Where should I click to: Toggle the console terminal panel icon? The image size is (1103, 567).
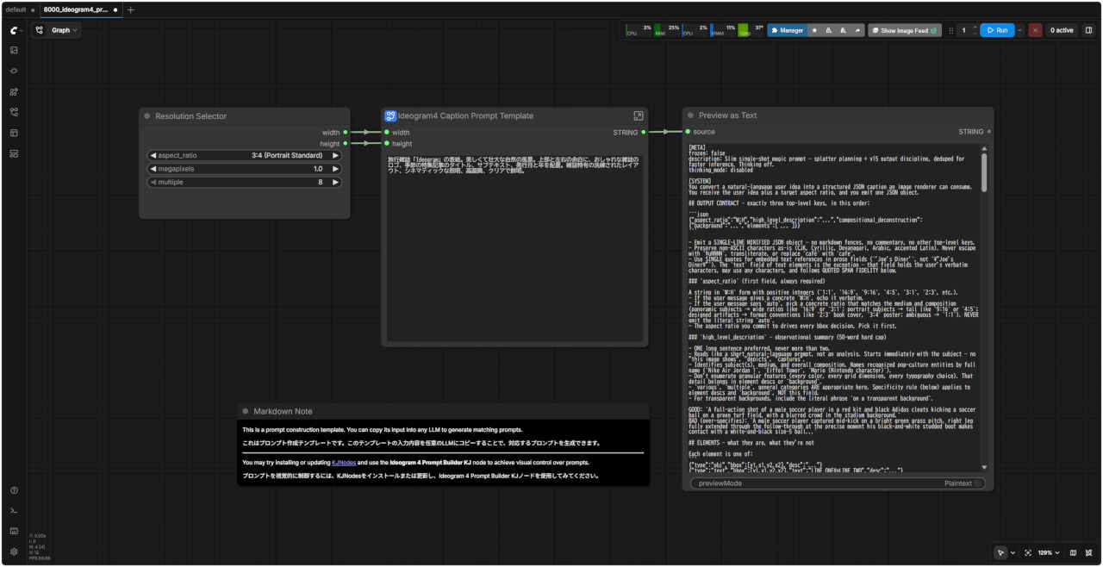pyautogui.click(x=14, y=511)
